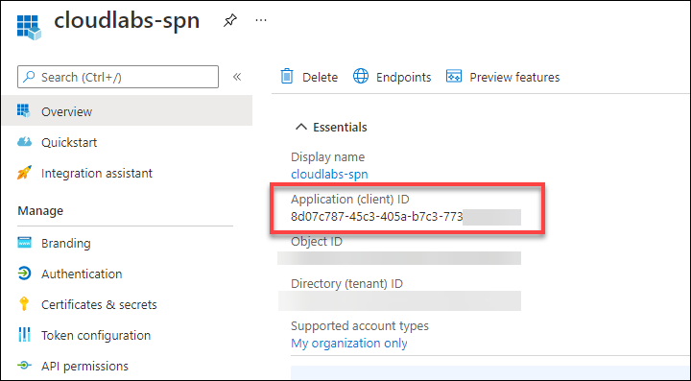This screenshot has width=691, height=381.
Task: Click the Certificates & secrets key icon
Action: click(24, 304)
